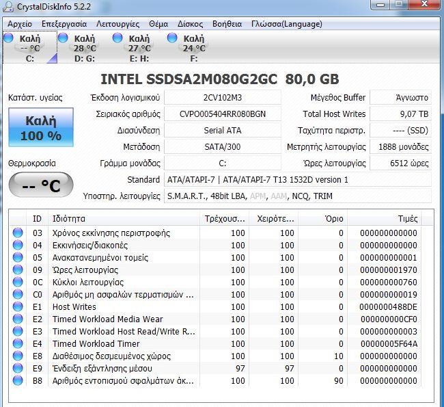Click the Ιδιότητα column header
Image resolution: width=444 pixels, height=407 pixels.
click(124, 219)
